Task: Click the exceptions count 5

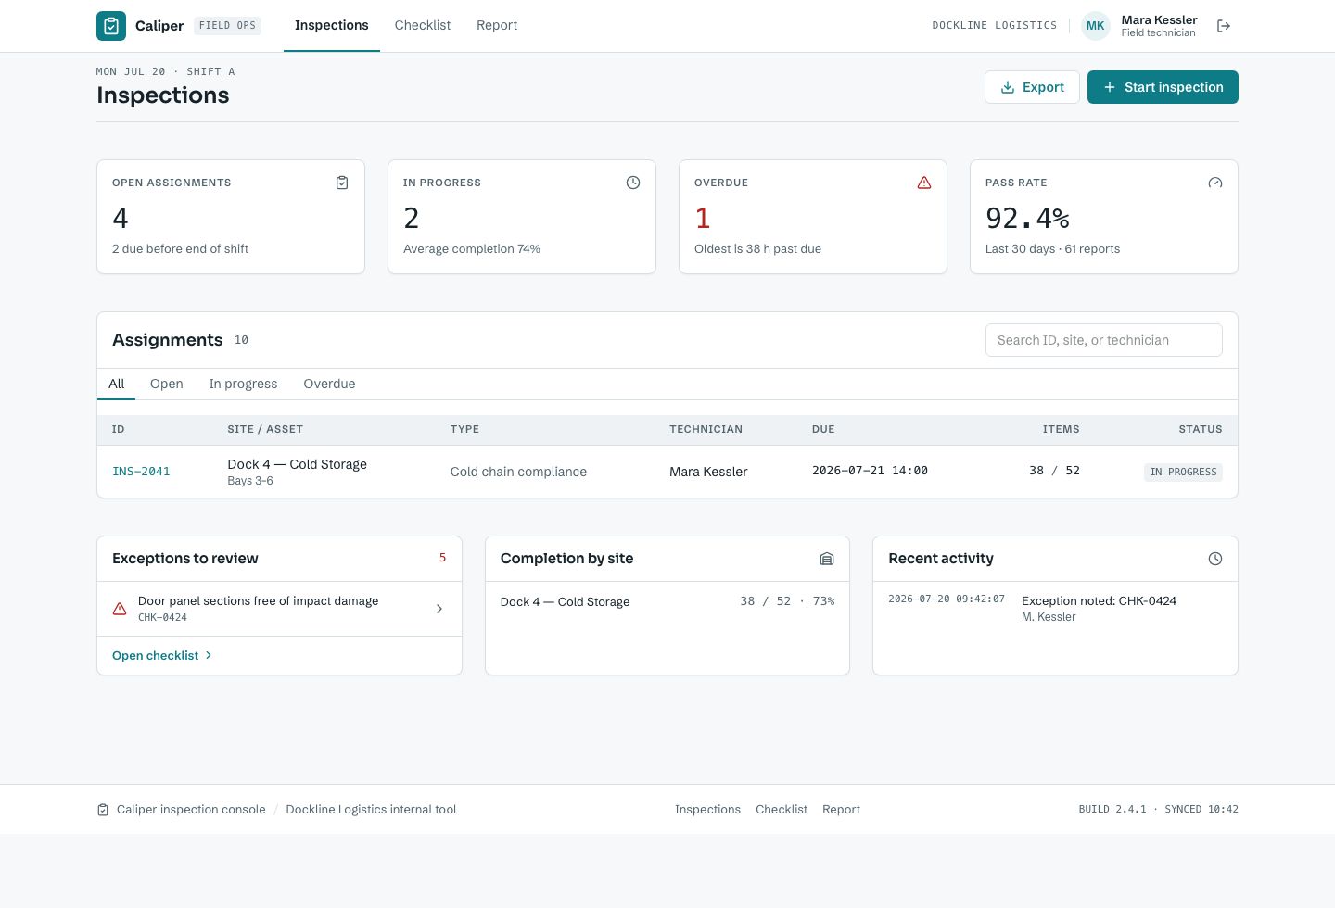Action: pyautogui.click(x=442, y=558)
